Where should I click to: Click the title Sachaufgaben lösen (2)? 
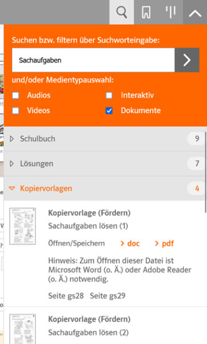[x=88, y=333]
